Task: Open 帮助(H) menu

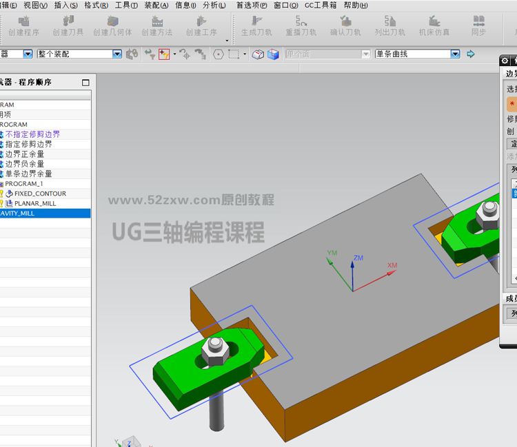Action: pyautogui.click(x=356, y=6)
